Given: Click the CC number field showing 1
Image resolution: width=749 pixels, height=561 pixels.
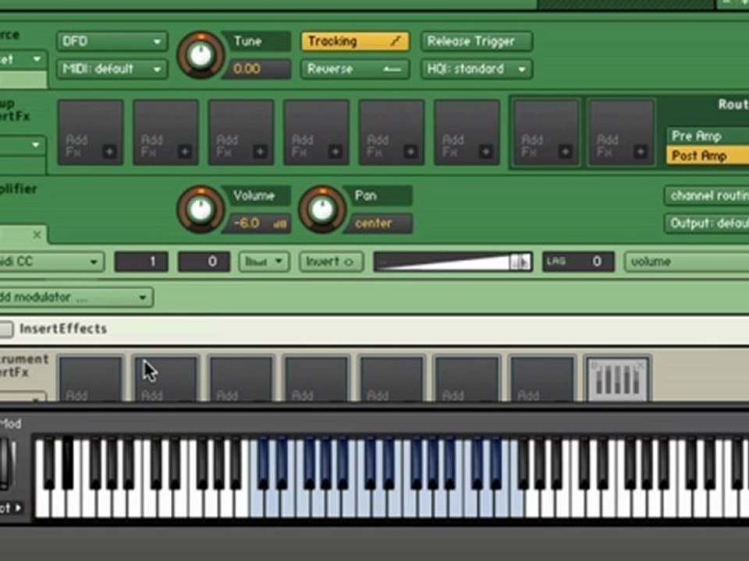Looking at the screenshot, I should 141,262.
